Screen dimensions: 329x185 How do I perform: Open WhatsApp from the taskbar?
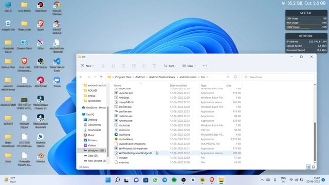click(155, 180)
